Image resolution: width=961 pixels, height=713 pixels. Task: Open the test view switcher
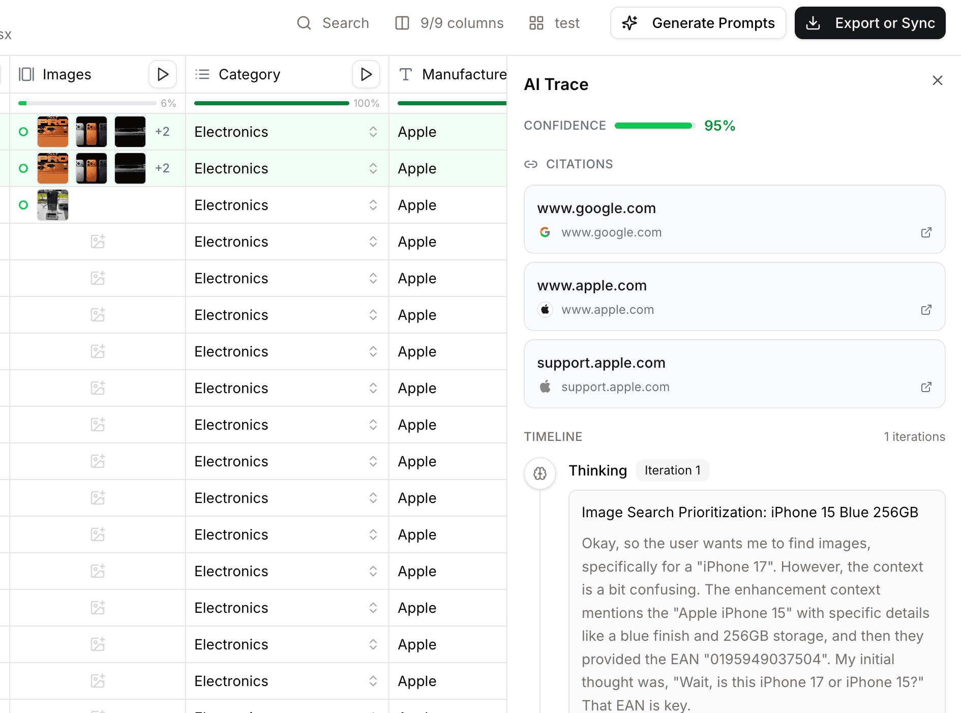(x=554, y=23)
